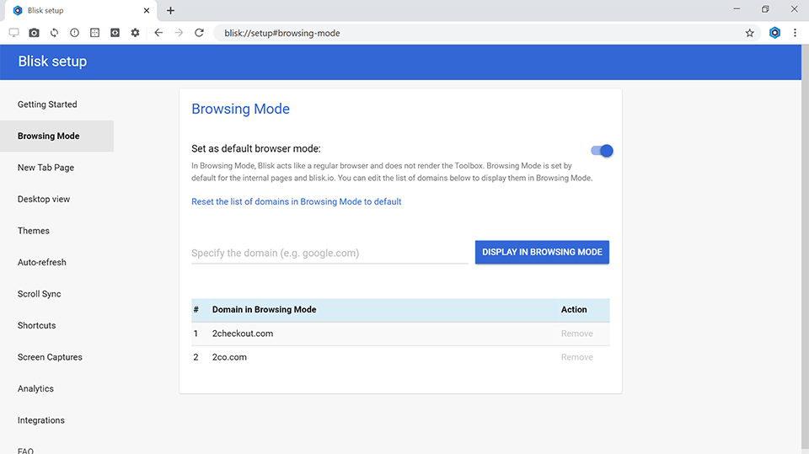
Task: Click the Action column header
Action: coord(574,310)
